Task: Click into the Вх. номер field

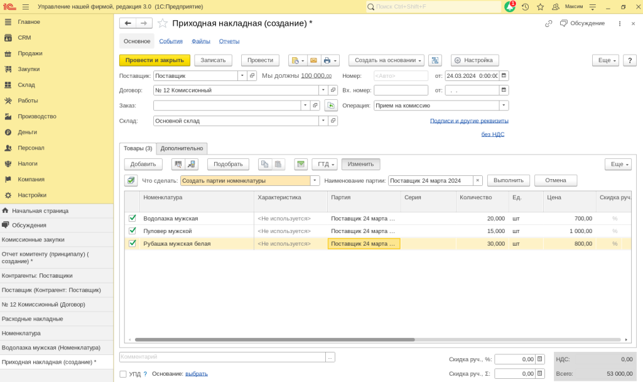Action: click(x=401, y=90)
